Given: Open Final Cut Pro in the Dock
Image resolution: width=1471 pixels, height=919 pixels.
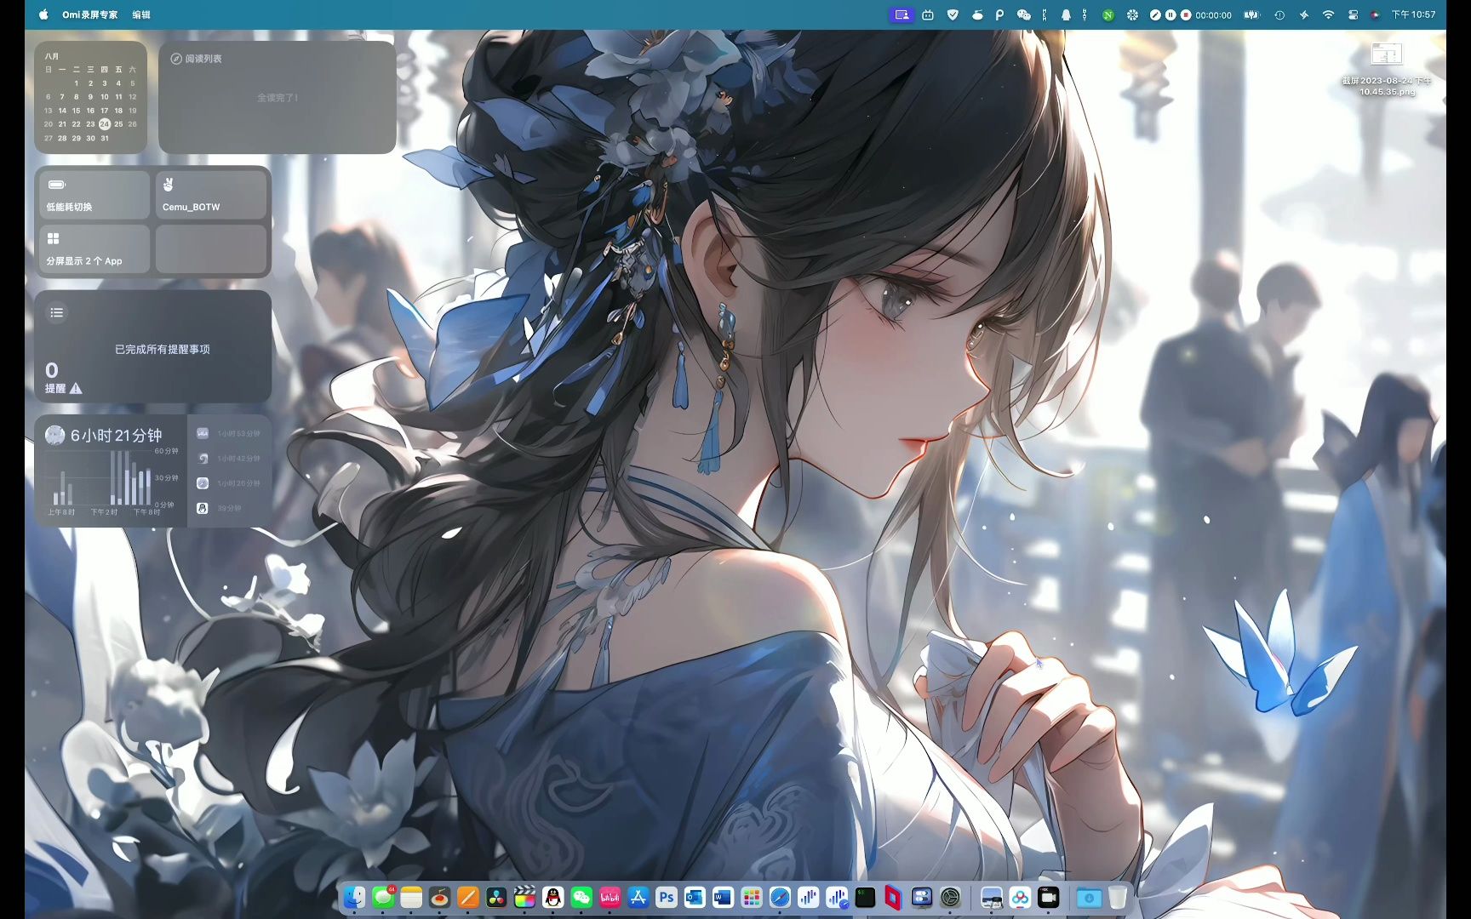Looking at the screenshot, I should click(x=524, y=897).
